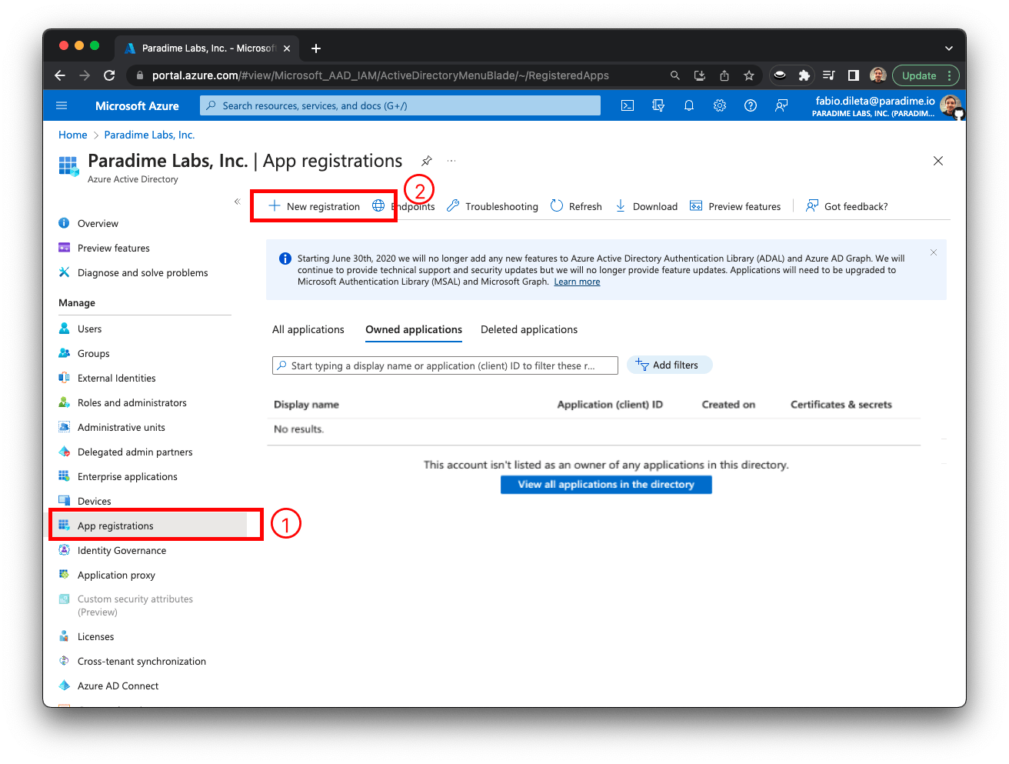Click View all applications in the directory
Viewport: 1009px width, 764px height.
tap(606, 485)
